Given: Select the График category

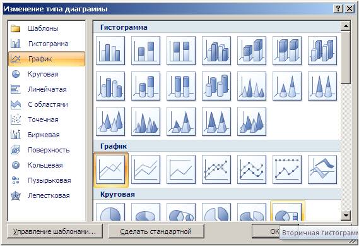Looking at the screenshot, I should tap(47, 59).
